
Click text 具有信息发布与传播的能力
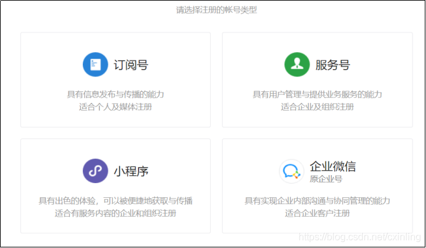tap(115, 94)
